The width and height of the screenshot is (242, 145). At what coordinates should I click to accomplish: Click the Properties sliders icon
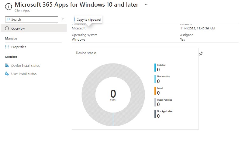click(7, 47)
